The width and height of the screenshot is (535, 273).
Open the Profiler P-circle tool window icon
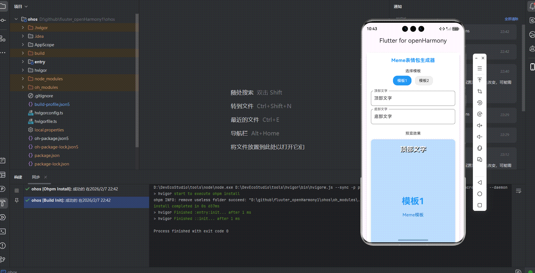coord(3,189)
